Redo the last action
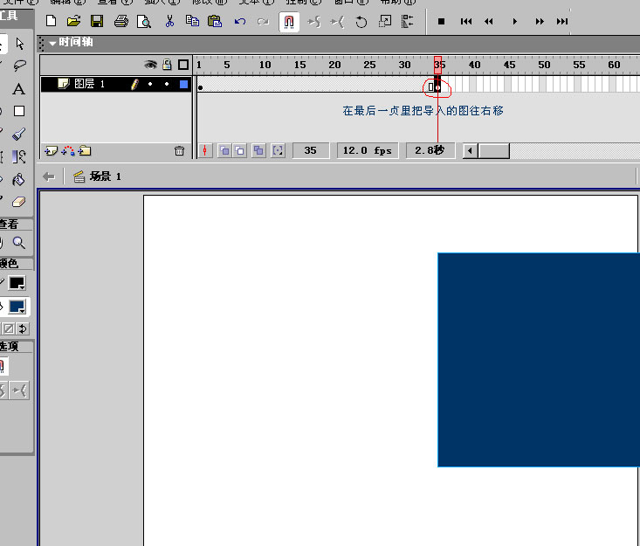This screenshot has width=640, height=546. pos(264,21)
